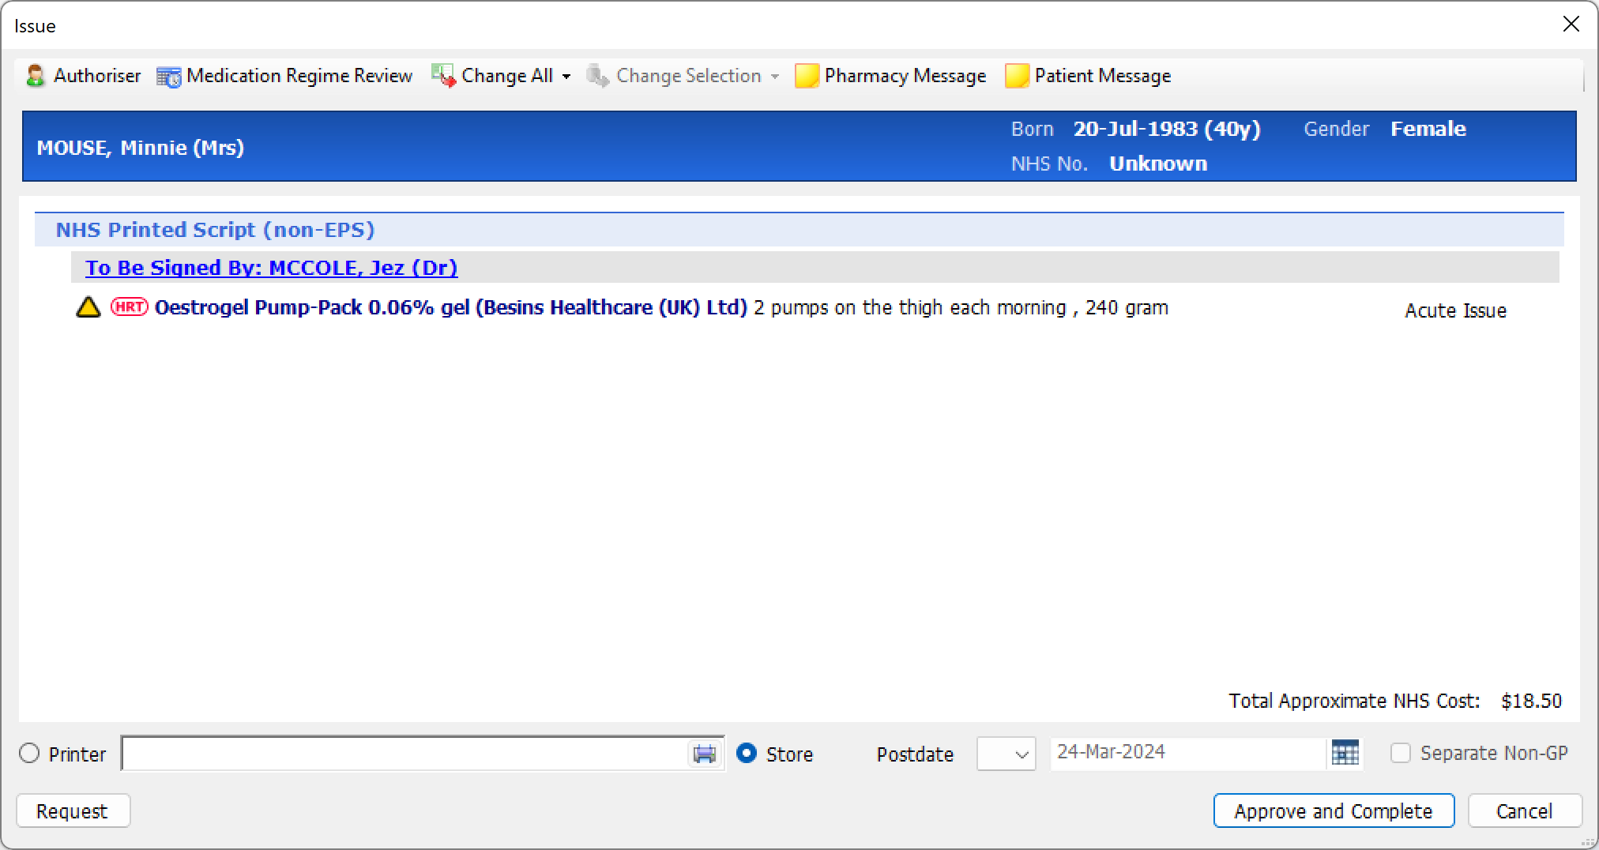
Task: Click the Total Approximate NHS Cost value $18.50
Action: coord(1531,701)
